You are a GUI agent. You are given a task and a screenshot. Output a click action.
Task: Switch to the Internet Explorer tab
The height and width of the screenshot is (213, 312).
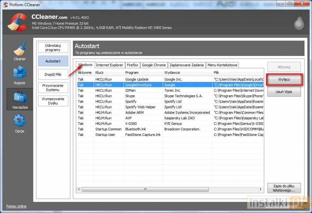tap(110, 65)
